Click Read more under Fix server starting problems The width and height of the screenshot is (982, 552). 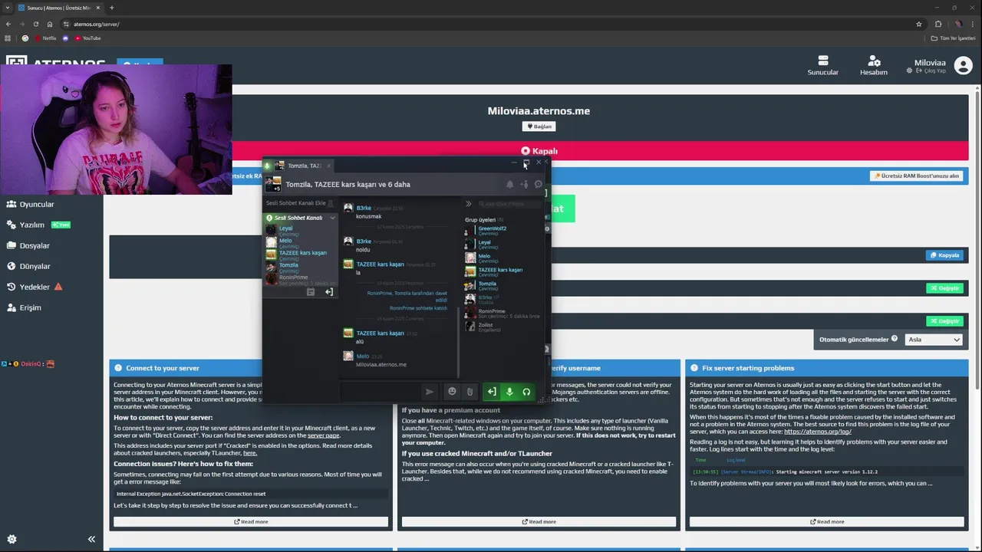coord(827,522)
